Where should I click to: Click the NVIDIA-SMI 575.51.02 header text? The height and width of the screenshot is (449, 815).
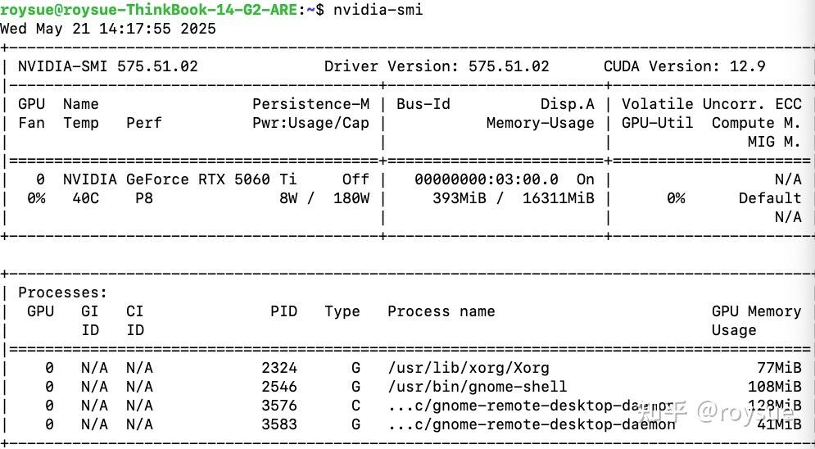pos(108,66)
